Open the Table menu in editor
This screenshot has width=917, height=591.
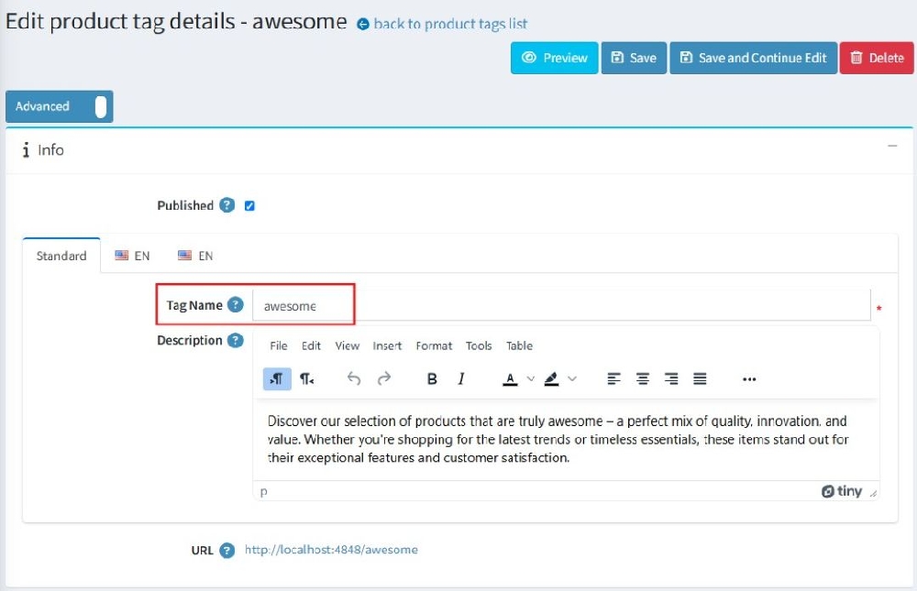[x=519, y=345]
